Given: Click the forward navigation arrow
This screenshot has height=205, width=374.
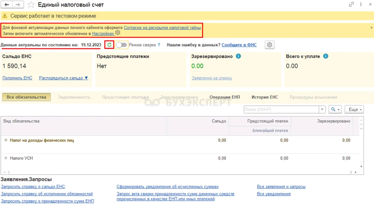Looking at the screenshot, I should 18,5.
